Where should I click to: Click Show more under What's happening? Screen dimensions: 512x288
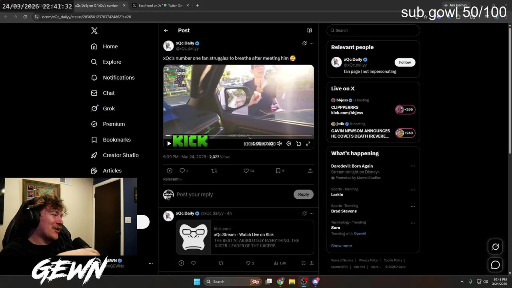point(342,246)
